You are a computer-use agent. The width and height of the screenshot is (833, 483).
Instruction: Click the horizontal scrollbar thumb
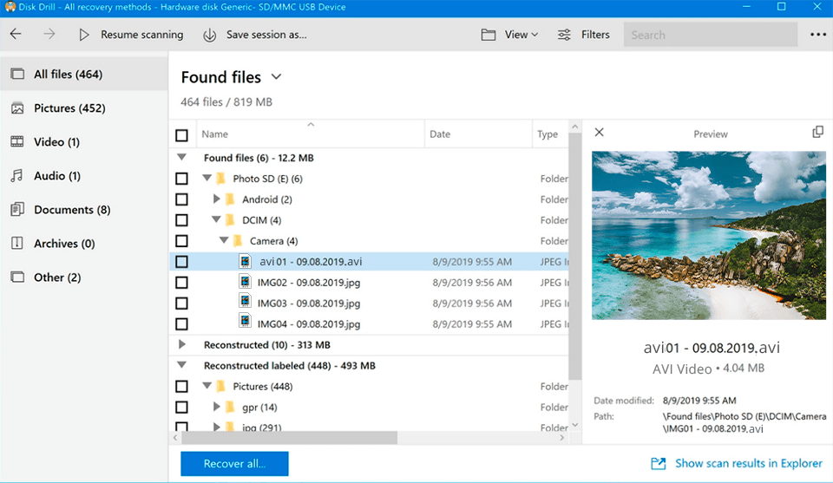[289, 437]
